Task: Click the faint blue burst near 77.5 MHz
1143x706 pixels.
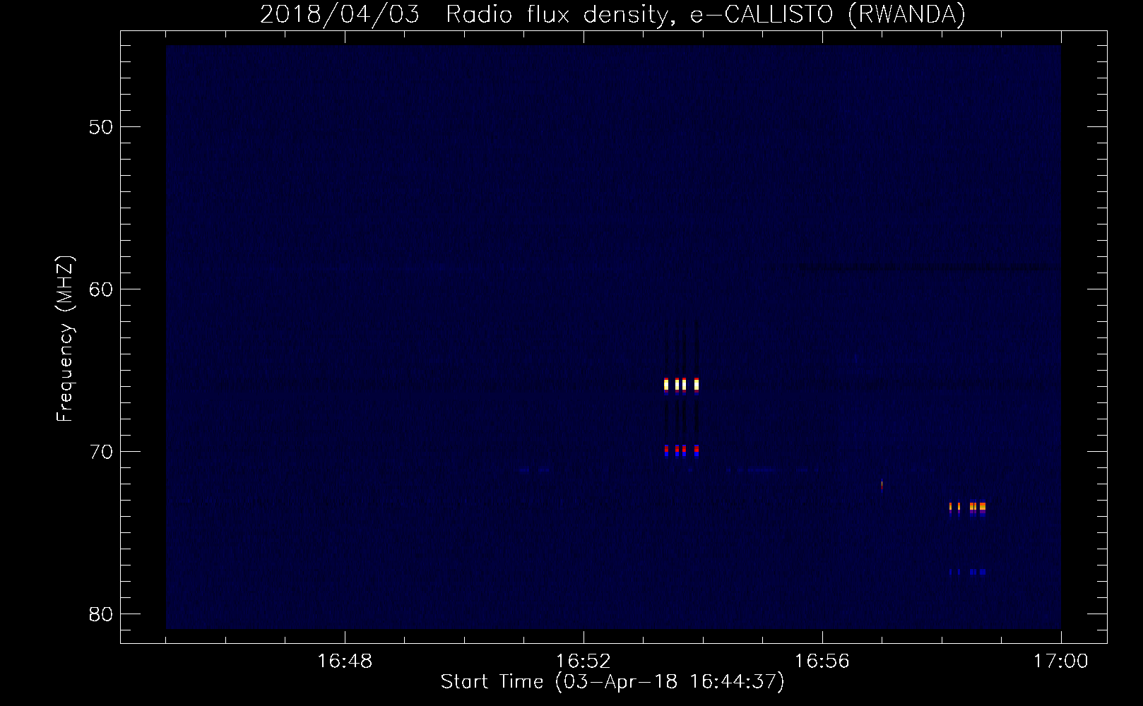Action: [967, 572]
